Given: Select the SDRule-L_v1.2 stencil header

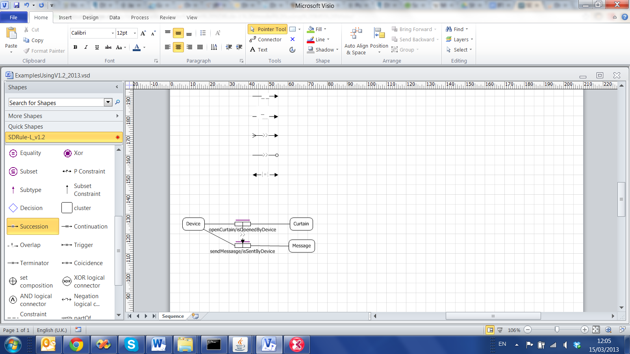Looking at the screenshot, I should click(64, 137).
